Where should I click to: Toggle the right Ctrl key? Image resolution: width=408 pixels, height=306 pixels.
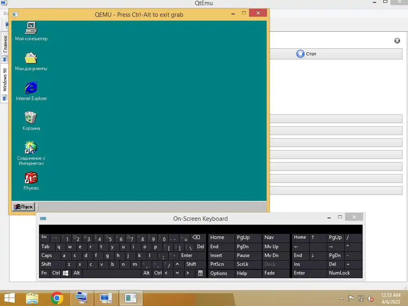coord(158,273)
